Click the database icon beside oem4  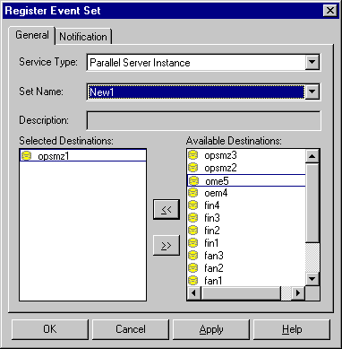(193, 193)
